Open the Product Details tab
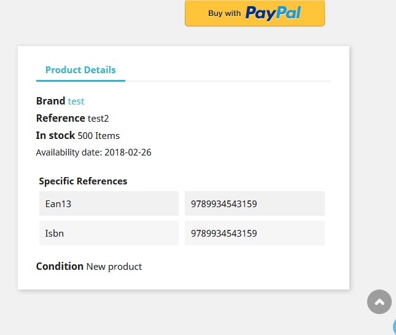Image resolution: width=396 pixels, height=335 pixels. [80, 70]
